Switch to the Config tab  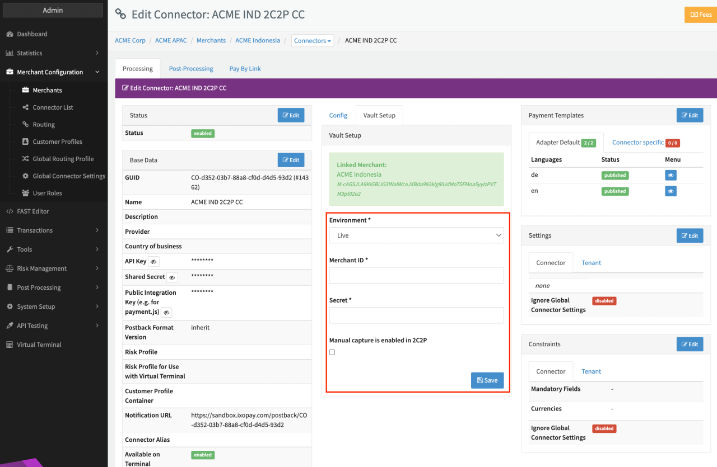(338, 115)
